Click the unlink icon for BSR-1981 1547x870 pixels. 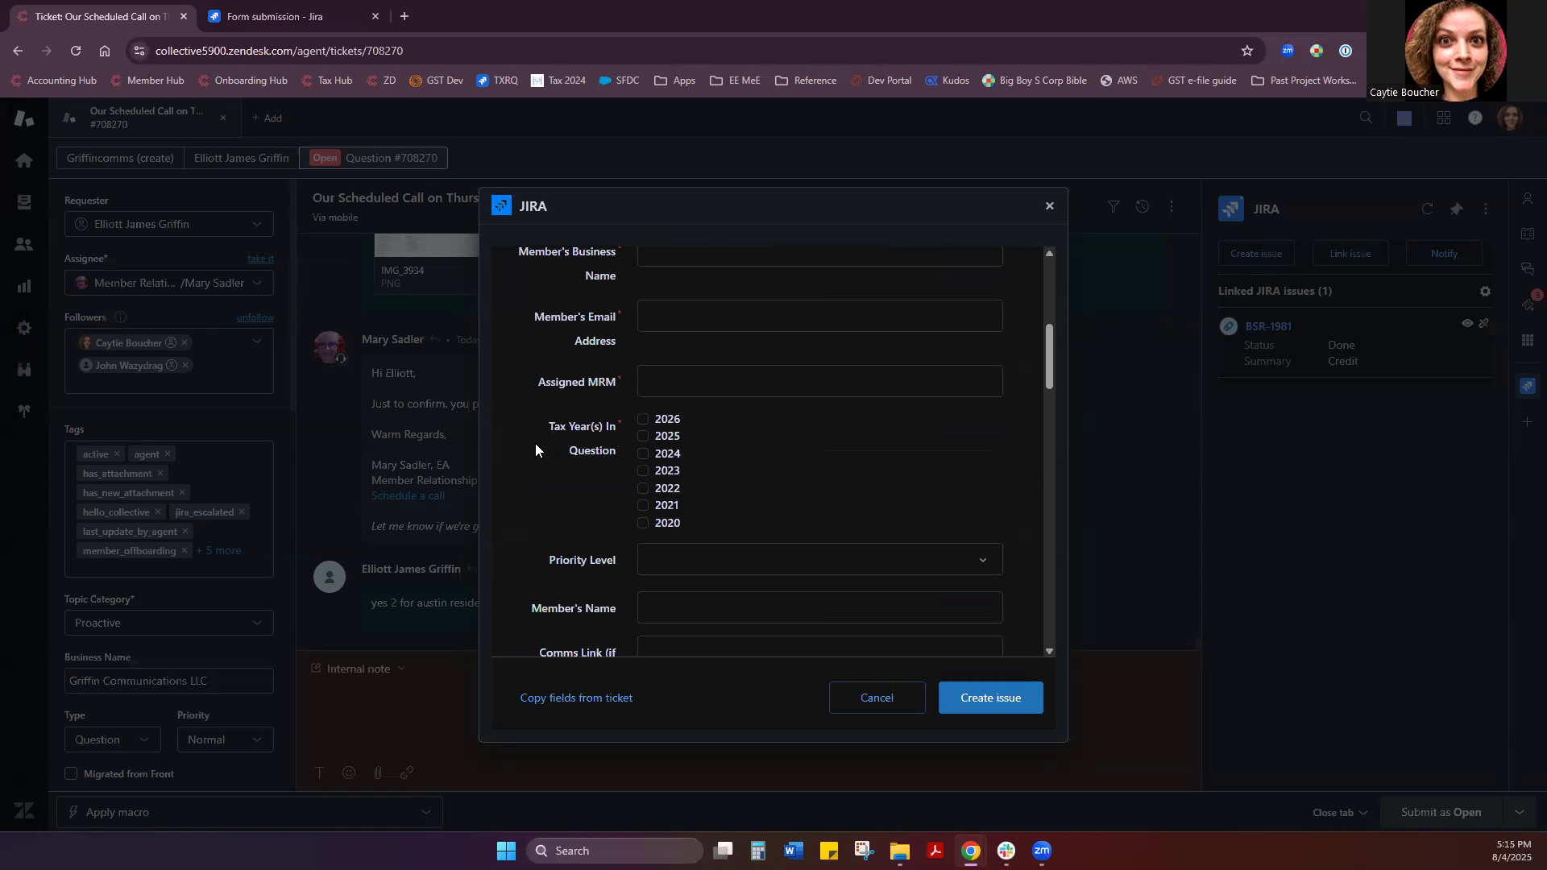click(x=1483, y=324)
